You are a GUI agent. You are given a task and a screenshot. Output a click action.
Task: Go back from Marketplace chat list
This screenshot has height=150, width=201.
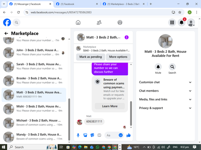click(x=6, y=33)
